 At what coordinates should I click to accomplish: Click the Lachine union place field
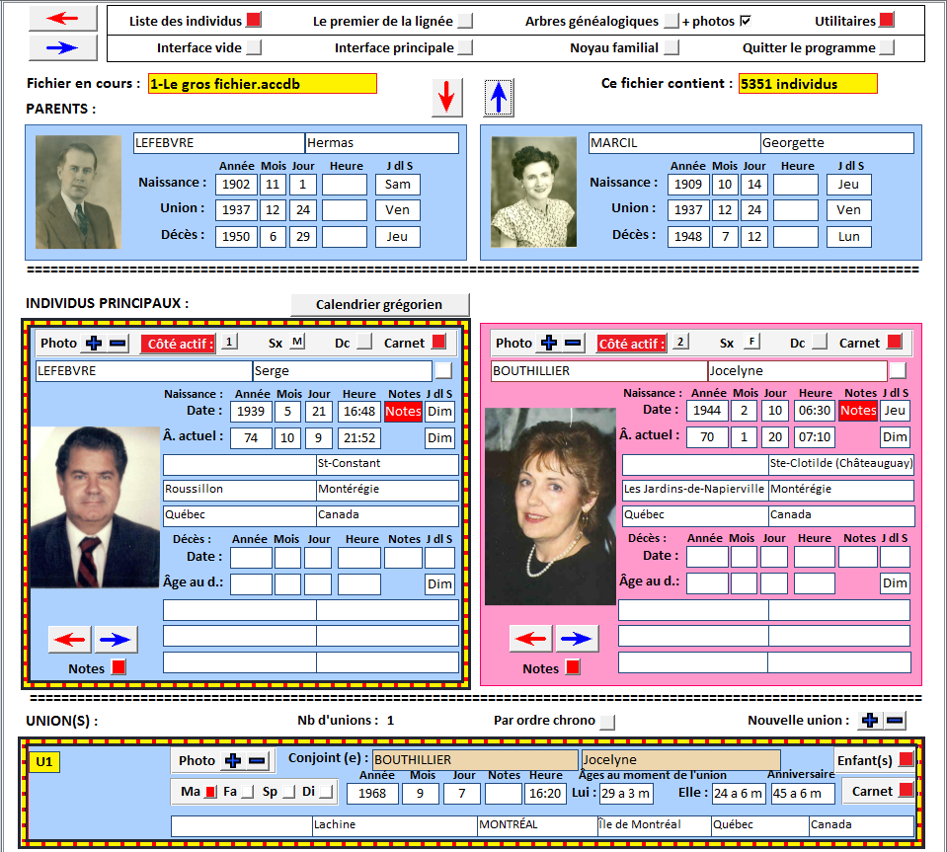click(x=394, y=824)
